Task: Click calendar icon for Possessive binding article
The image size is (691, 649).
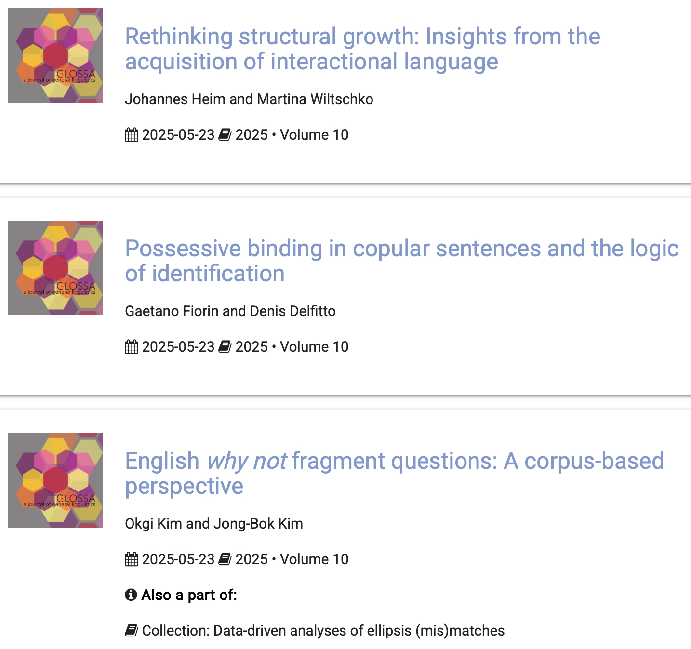Action: pyautogui.click(x=131, y=347)
